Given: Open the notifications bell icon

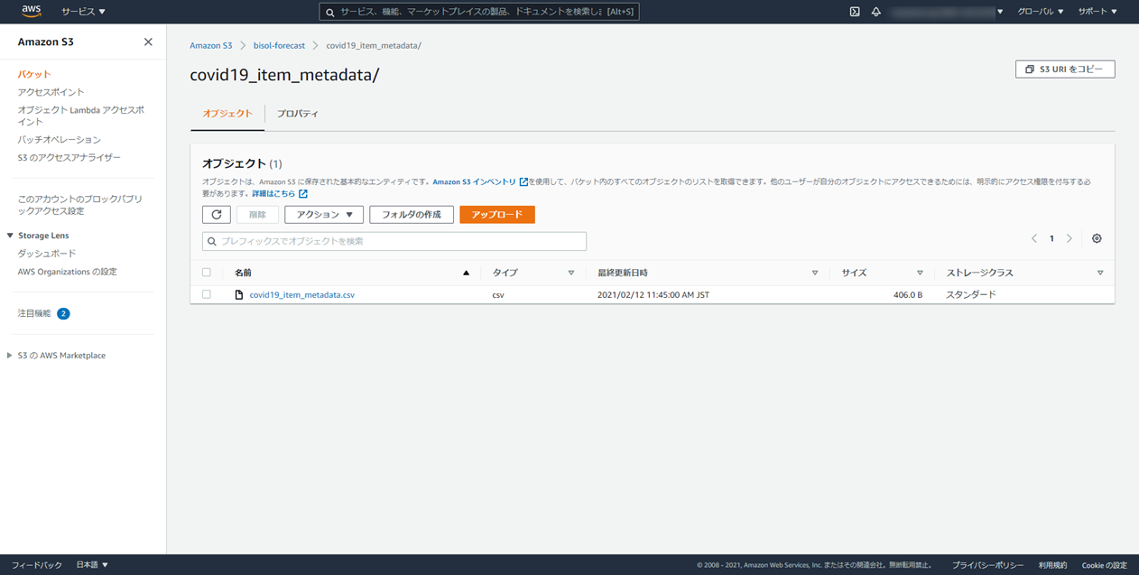Looking at the screenshot, I should pyautogui.click(x=875, y=12).
